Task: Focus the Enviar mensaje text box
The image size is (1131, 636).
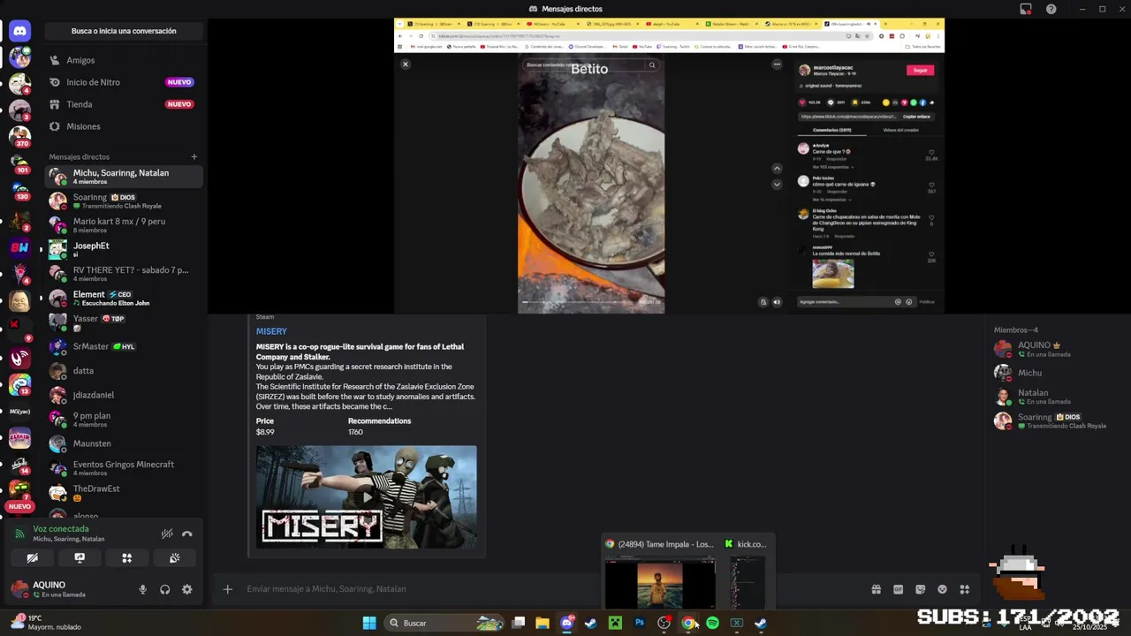Action: [x=548, y=589]
